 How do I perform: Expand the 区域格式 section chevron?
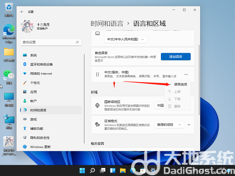189,125
